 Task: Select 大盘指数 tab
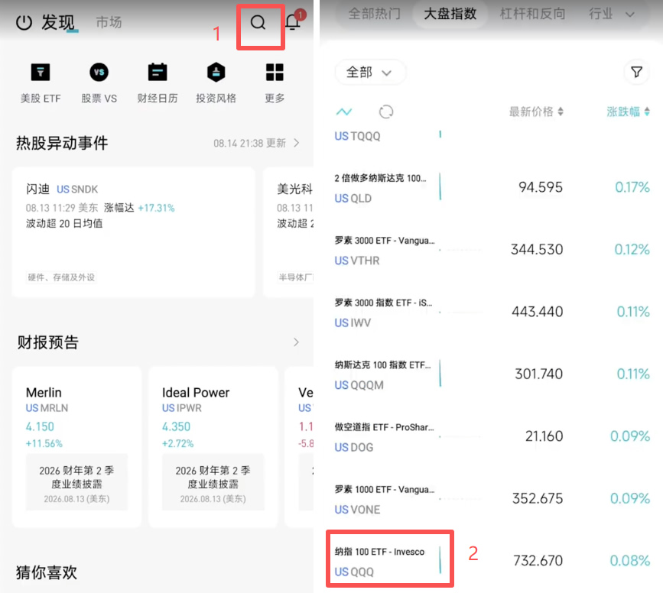(450, 14)
